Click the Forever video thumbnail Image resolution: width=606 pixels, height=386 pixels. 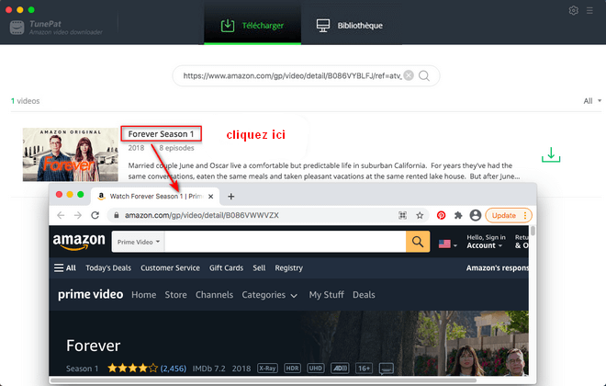point(69,154)
